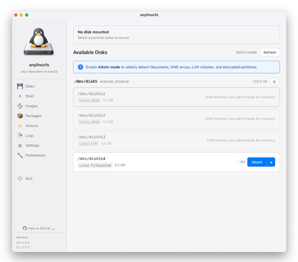
Task: Click the Refresh button
Action: [x=270, y=52]
